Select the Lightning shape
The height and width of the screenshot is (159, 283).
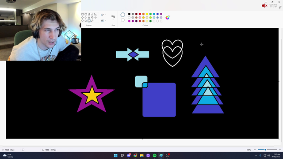click(92, 21)
